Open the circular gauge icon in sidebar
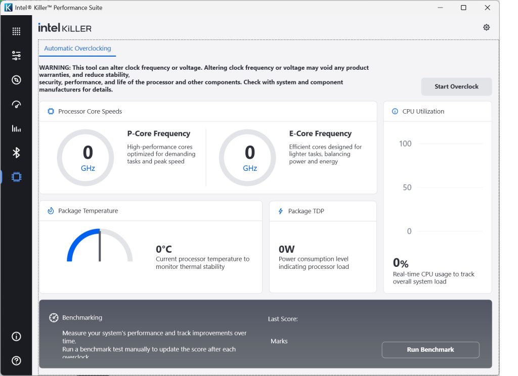The width and height of the screenshot is (518, 376). point(16,80)
